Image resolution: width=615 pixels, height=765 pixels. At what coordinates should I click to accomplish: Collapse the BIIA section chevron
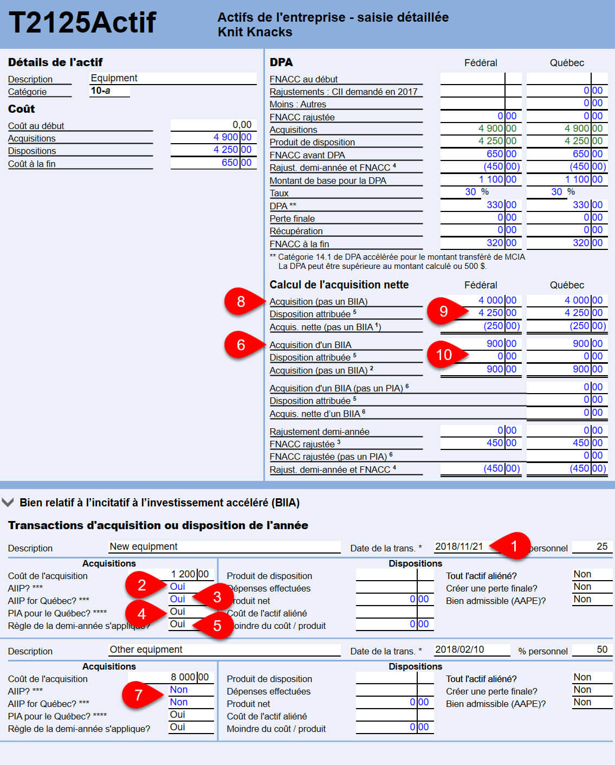(8, 503)
